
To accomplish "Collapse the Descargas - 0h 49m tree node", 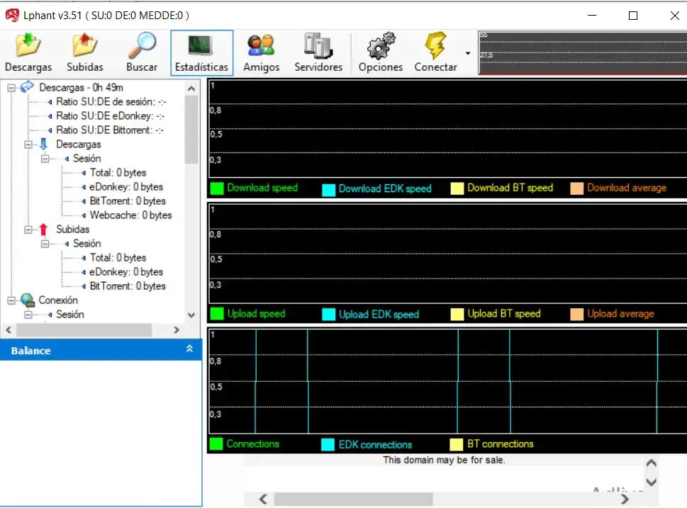I will pyautogui.click(x=11, y=88).
